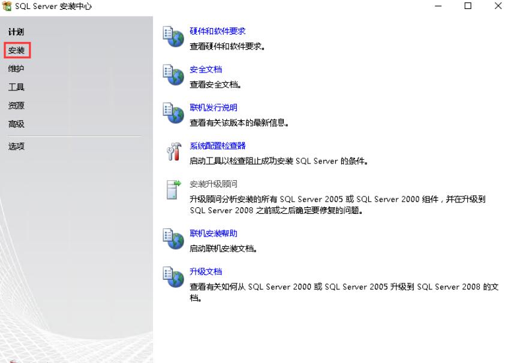Select 工具 in the left pane
Screen dimensions: 505x363
click(x=16, y=87)
